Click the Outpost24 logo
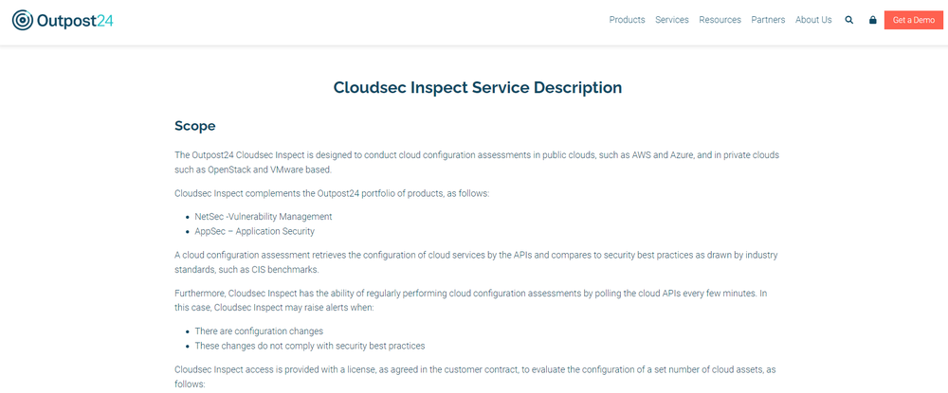 [63, 20]
